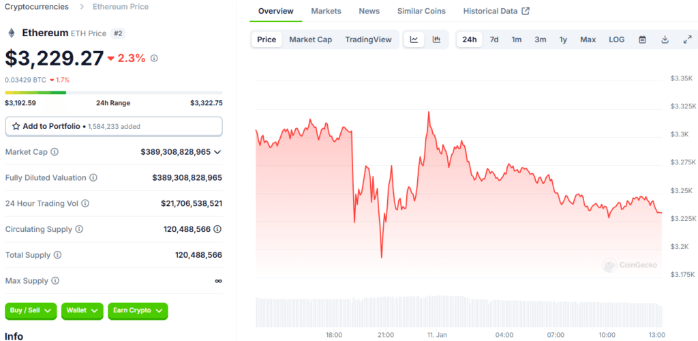Click info icon next to 120,488,566 circulating value

coord(217,229)
